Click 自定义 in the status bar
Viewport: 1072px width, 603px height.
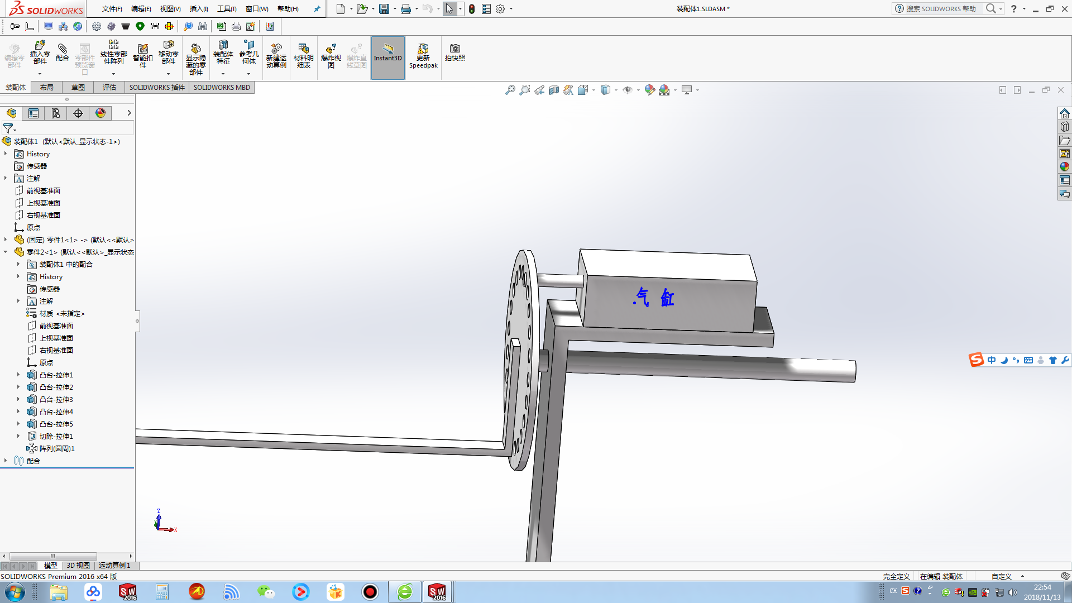1001,576
